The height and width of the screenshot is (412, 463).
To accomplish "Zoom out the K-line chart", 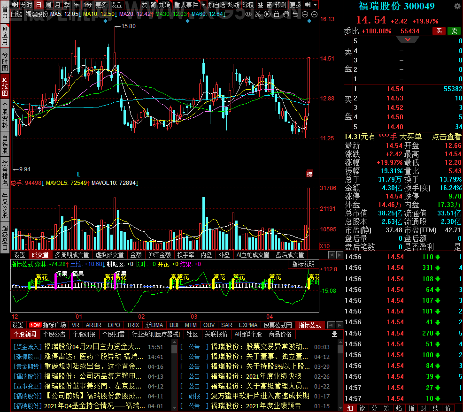I will (315, 14).
